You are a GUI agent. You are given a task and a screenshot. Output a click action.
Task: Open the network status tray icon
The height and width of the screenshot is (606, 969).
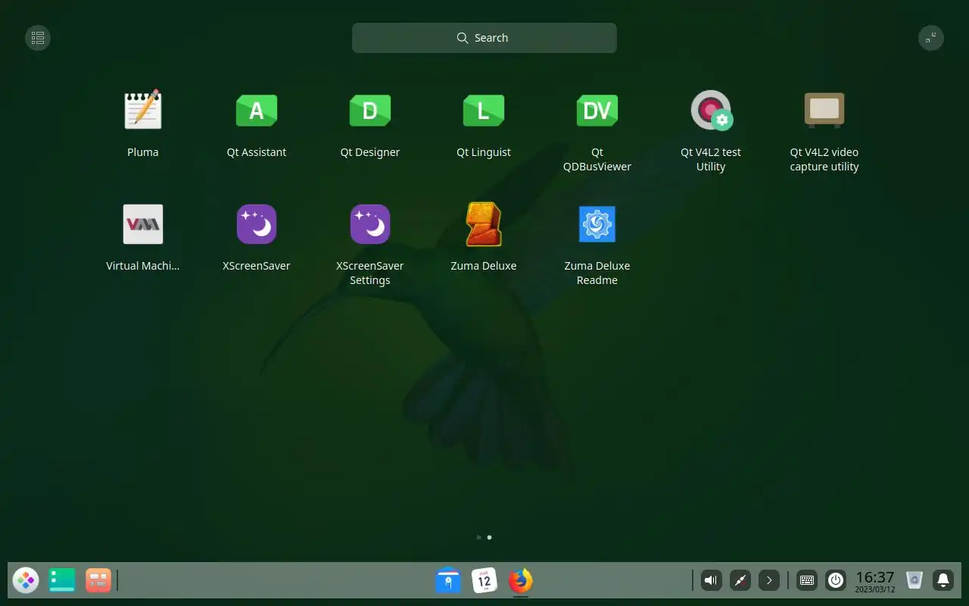point(740,581)
